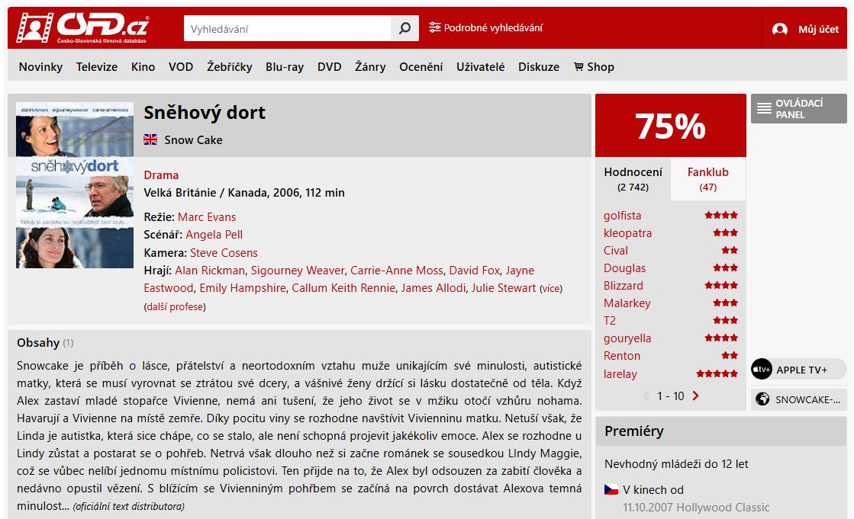Image resolution: width=854 pixels, height=519 pixels.
Task: Click the sliders icon for detailed search
Action: pyautogui.click(x=434, y=27)
